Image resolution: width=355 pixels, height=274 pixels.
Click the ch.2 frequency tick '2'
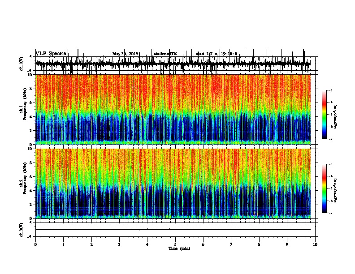click(31, 205)
